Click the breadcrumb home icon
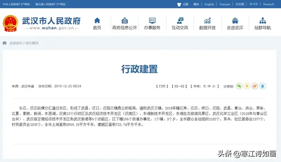Screen dimensions: 281x162 (x=4, y=43)
